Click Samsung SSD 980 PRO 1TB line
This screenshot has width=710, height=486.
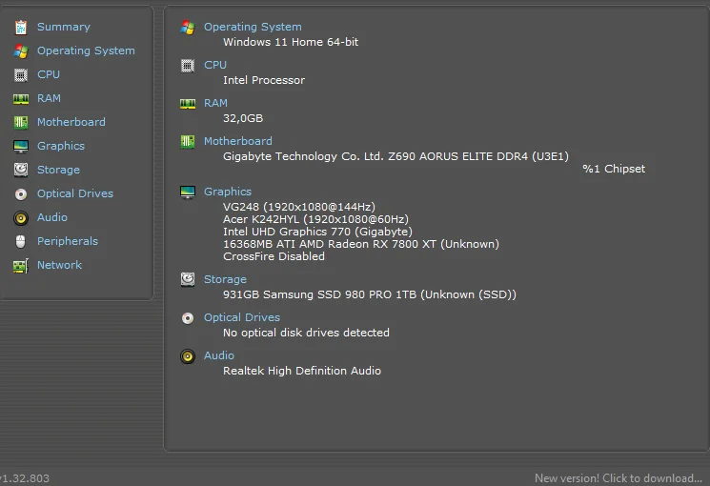pos(370,294)
